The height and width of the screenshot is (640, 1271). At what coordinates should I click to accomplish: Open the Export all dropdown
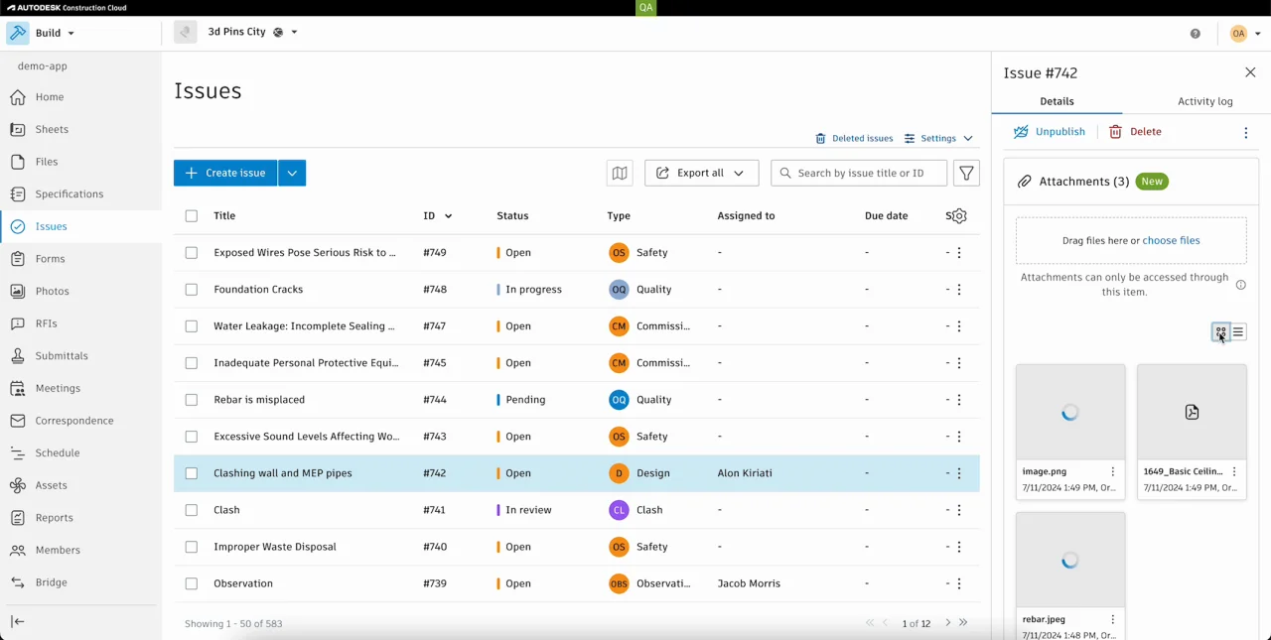pos(702,173)
